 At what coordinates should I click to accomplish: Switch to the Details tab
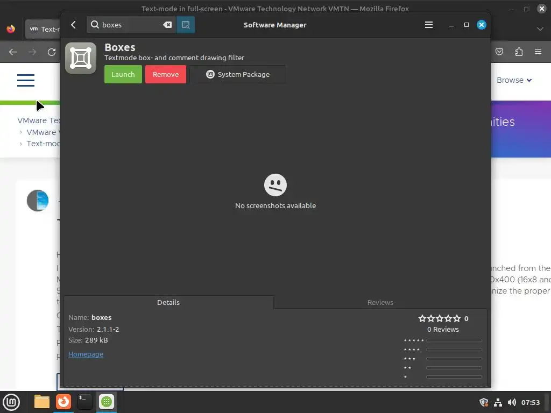(168, 302)
